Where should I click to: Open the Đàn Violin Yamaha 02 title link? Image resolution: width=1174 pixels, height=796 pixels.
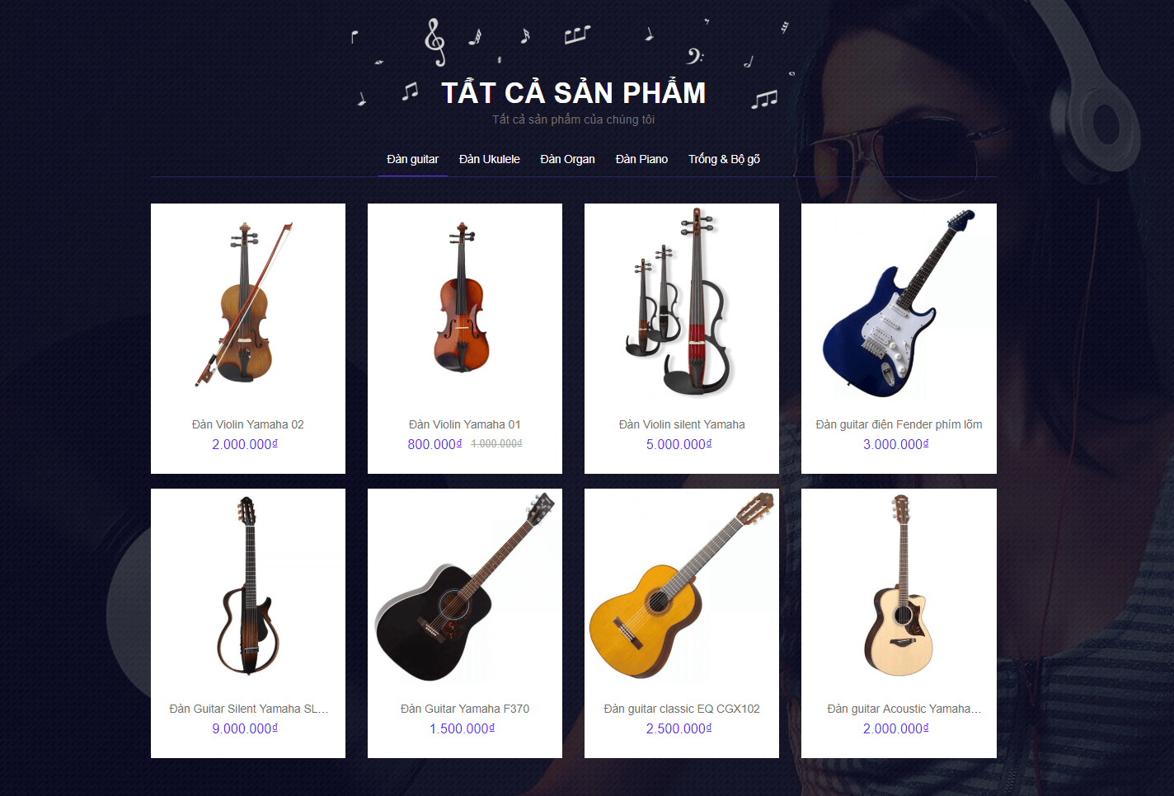coord(248,424)
